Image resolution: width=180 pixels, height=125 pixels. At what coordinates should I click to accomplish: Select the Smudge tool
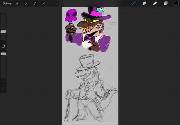pos(144,3)
